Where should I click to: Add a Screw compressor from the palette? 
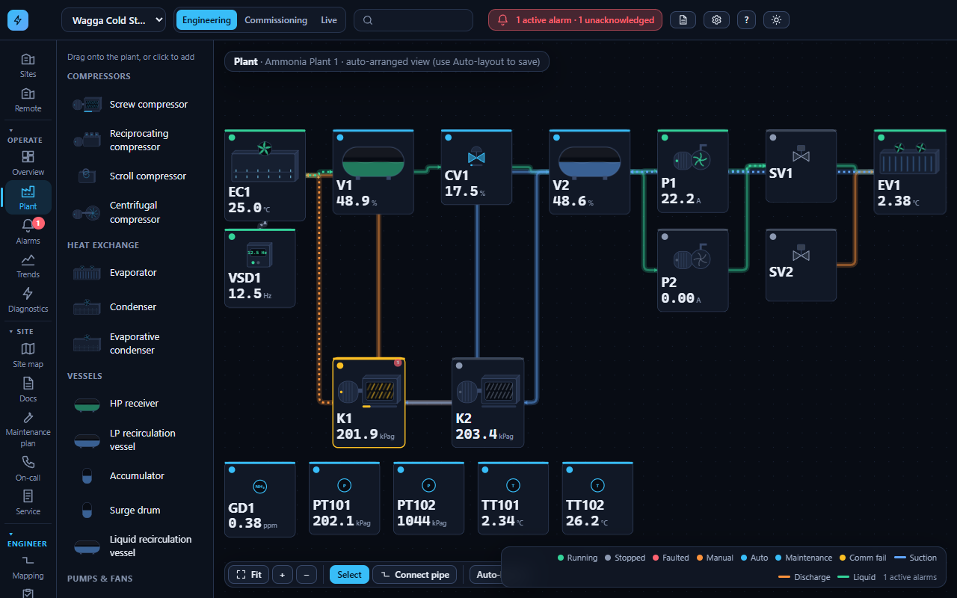click(135, 105)
